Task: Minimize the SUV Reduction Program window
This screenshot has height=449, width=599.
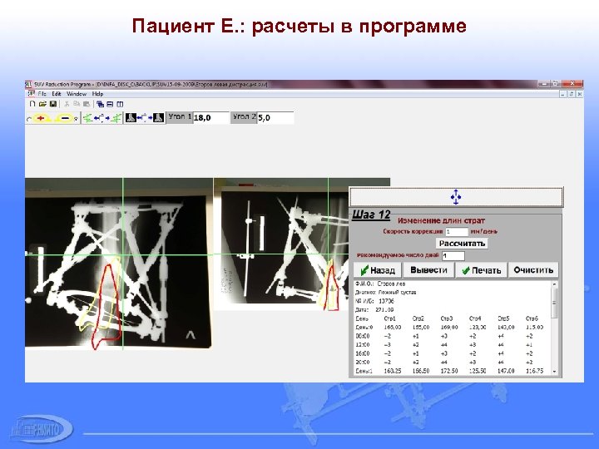Action: [x=543, y=84]
